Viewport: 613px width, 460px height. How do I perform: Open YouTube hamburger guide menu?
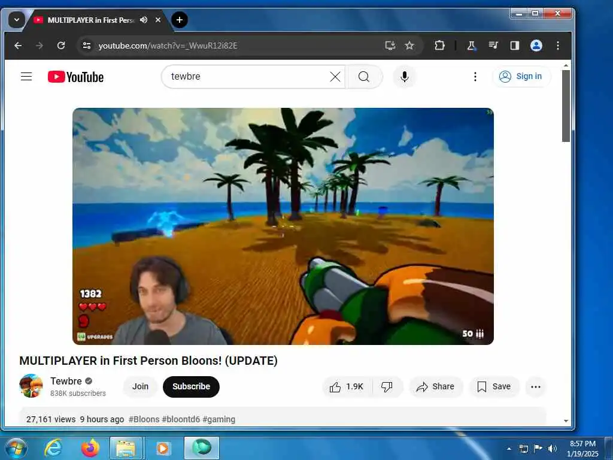coord(26,76)
